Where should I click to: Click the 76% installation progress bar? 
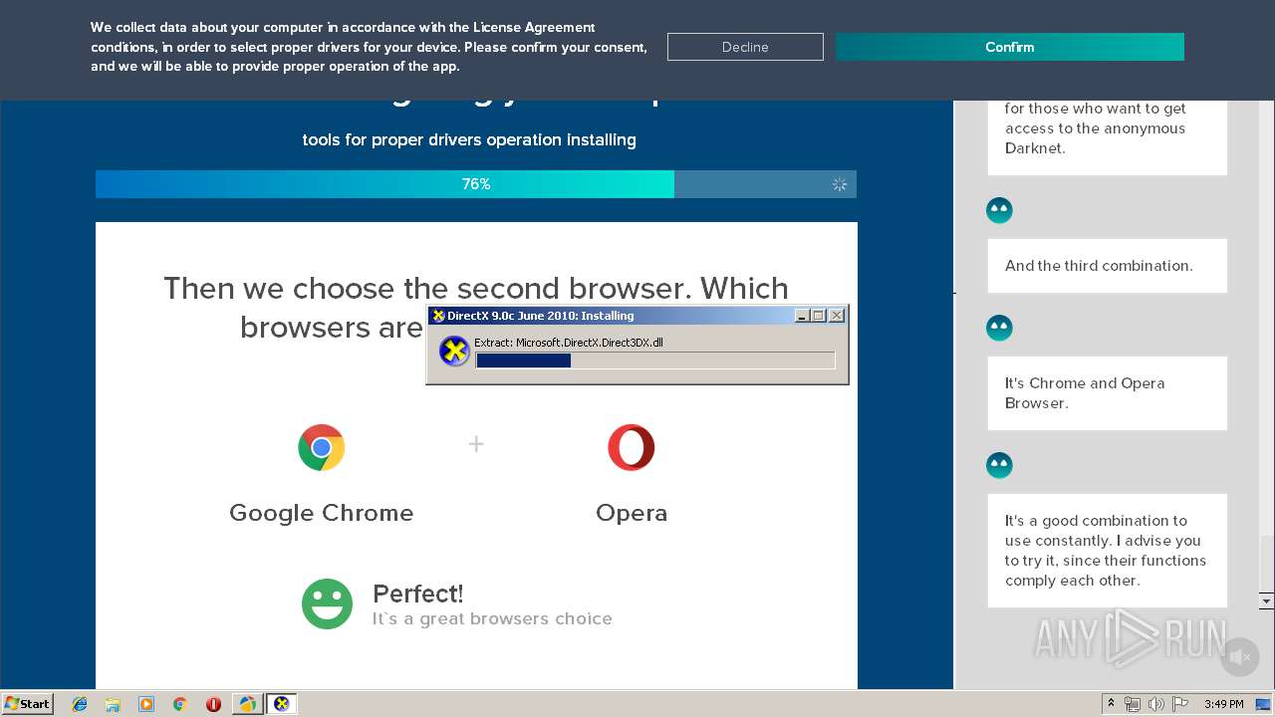(x=476, y=184)
